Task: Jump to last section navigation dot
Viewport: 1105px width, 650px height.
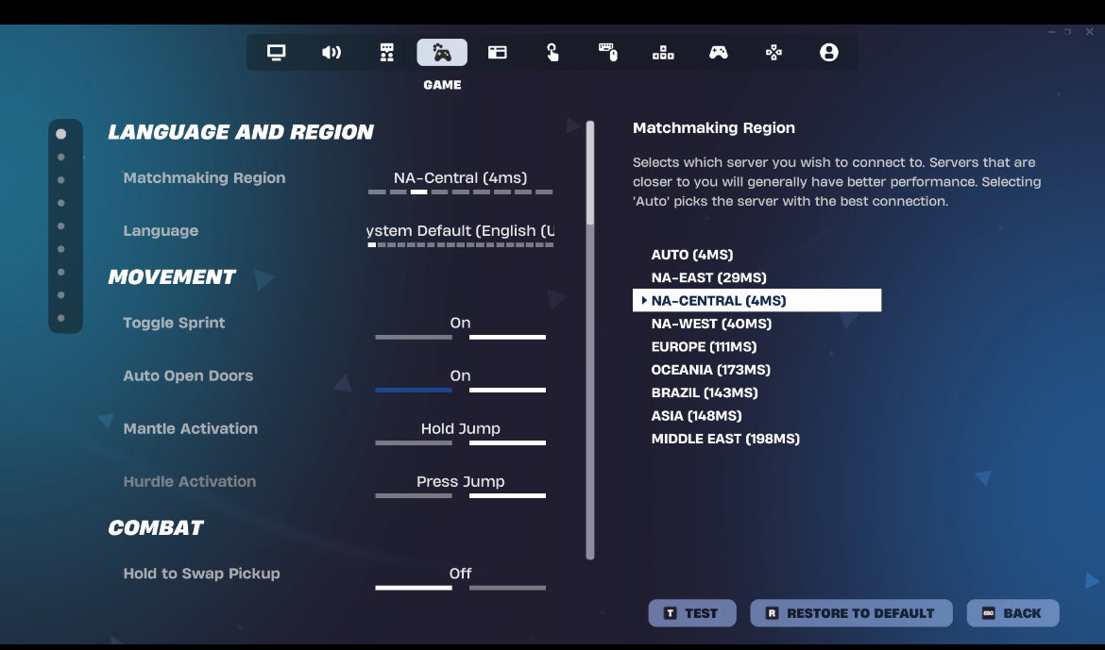Action: [61, 318]
